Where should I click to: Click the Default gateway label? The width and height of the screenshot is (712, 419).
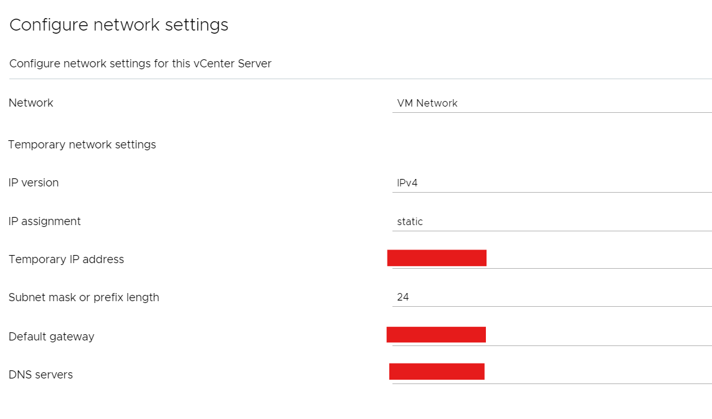pyautogui.click(x=52, y=337)
